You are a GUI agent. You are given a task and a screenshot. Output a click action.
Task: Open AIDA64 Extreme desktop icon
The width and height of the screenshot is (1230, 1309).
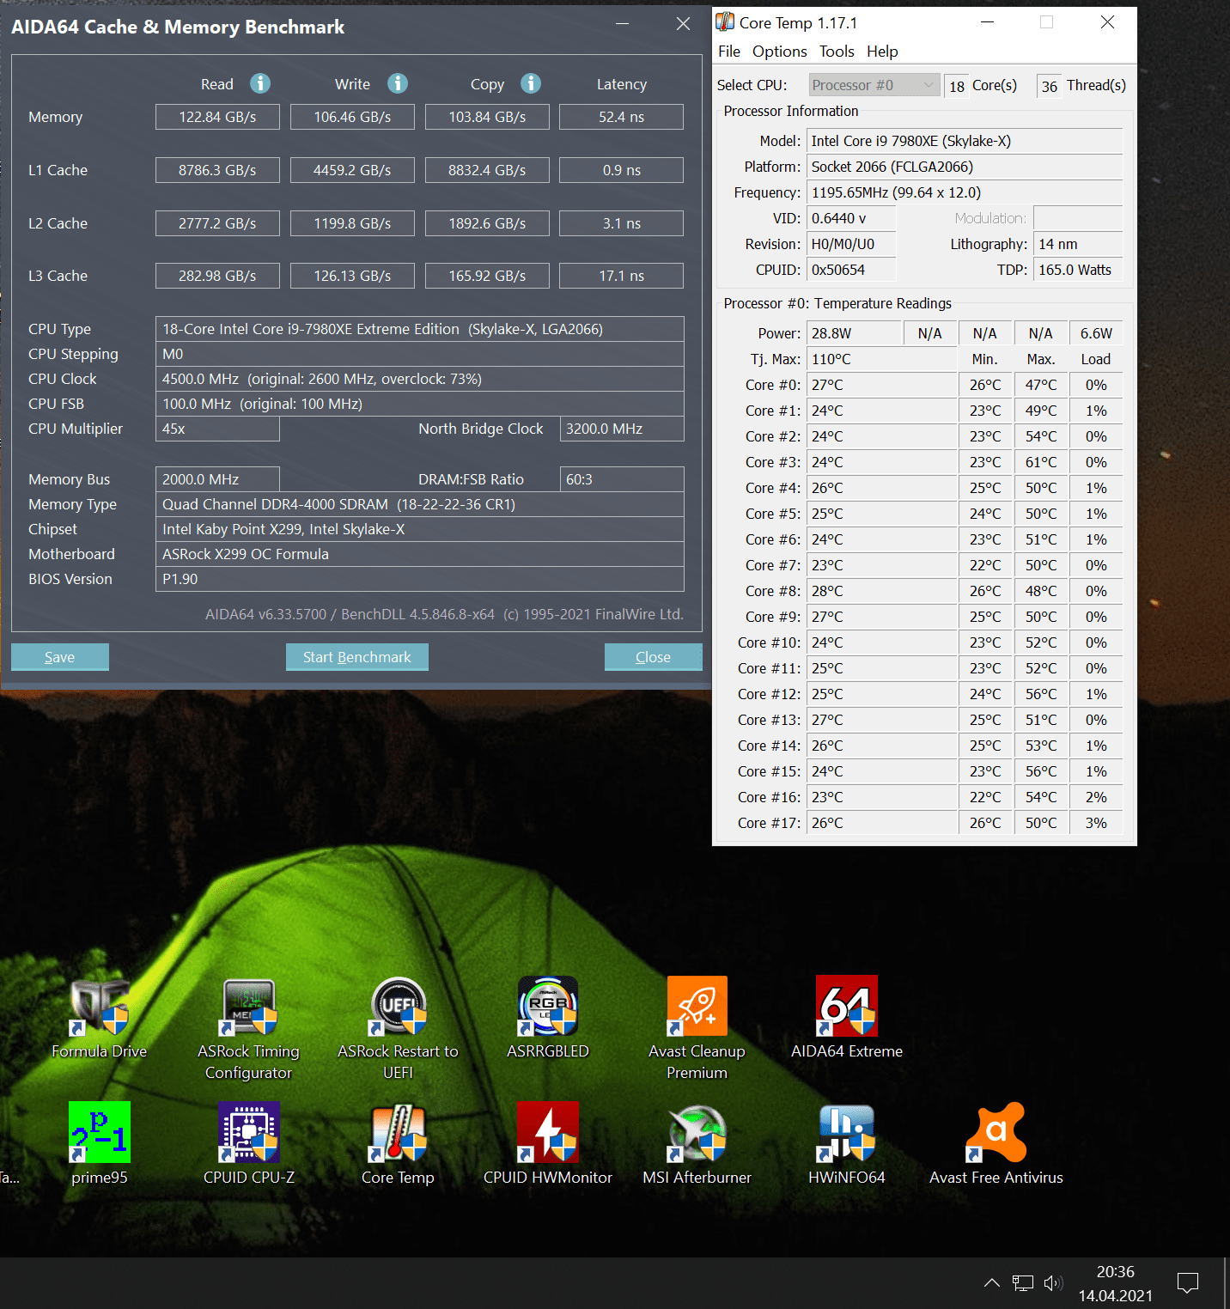coord(847,1019)
